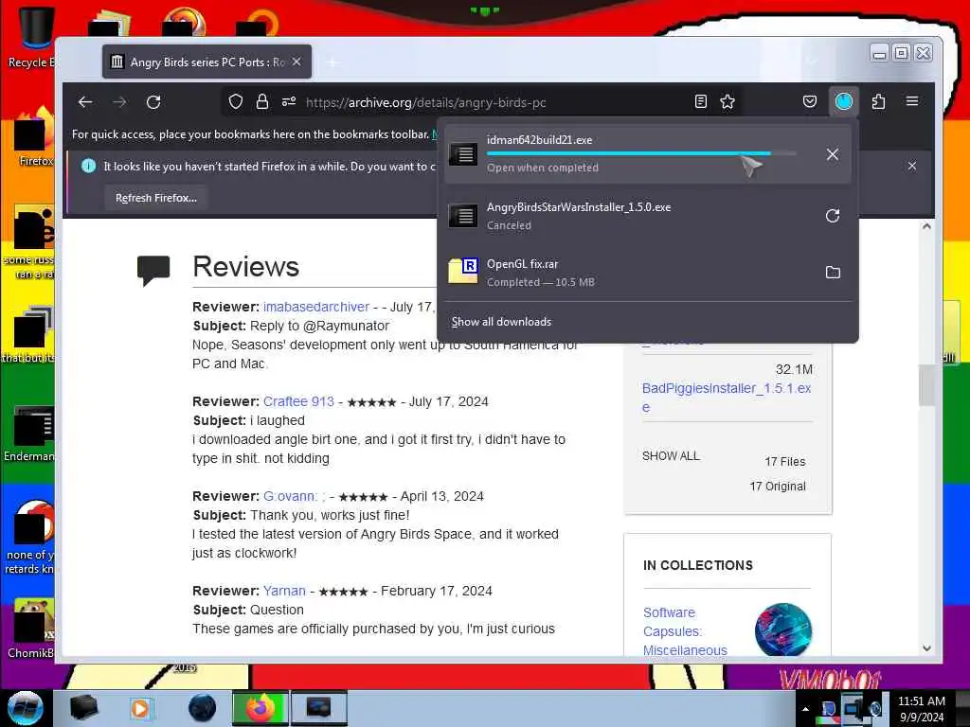Toggle reader view icon
Viewport: 970px width, 727px height.
click(700, 102)
